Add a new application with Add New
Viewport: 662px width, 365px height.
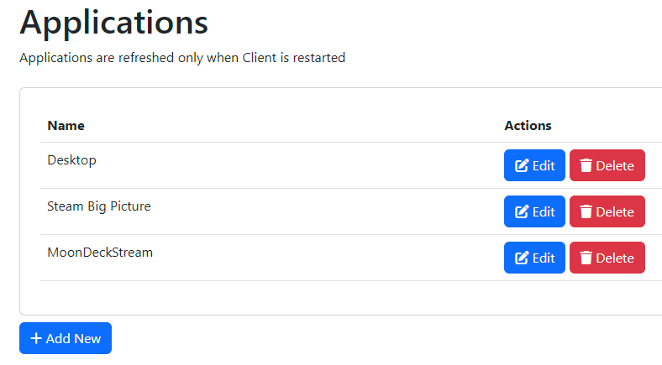(66, 339)
